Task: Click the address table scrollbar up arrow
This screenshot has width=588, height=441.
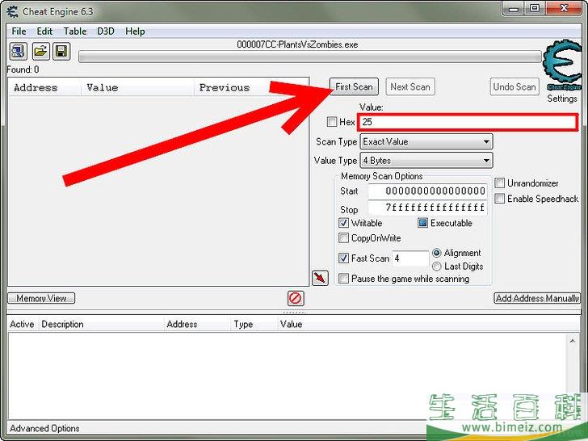Action: click(573, 341)
